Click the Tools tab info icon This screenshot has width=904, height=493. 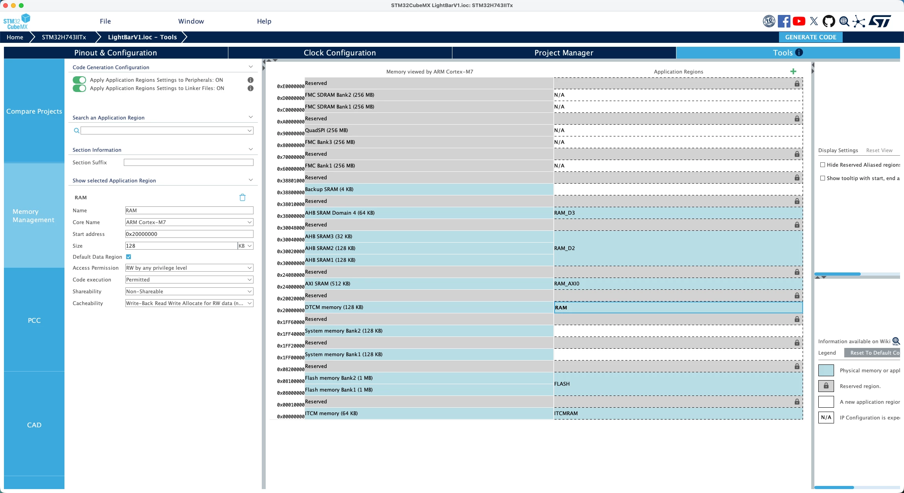pyautogui.click(x=799, y=52)
